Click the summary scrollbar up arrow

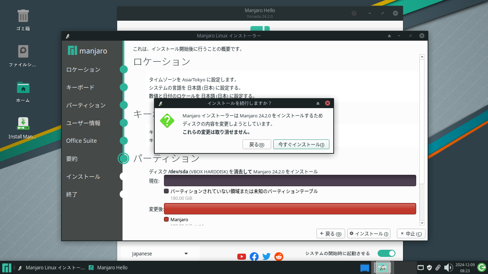click(x=422, y=57)
